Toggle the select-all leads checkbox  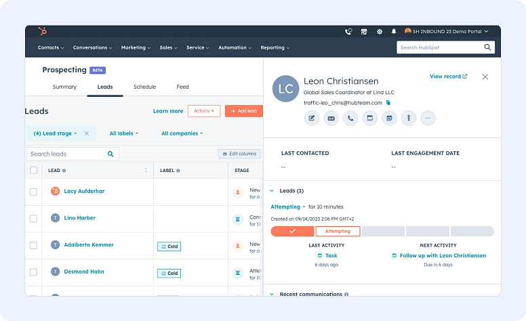point(33,171)
